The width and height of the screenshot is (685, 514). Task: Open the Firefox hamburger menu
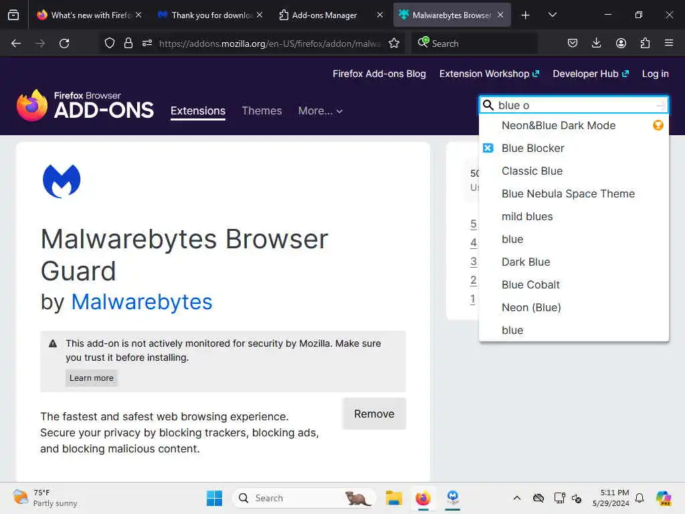[669, 43]
